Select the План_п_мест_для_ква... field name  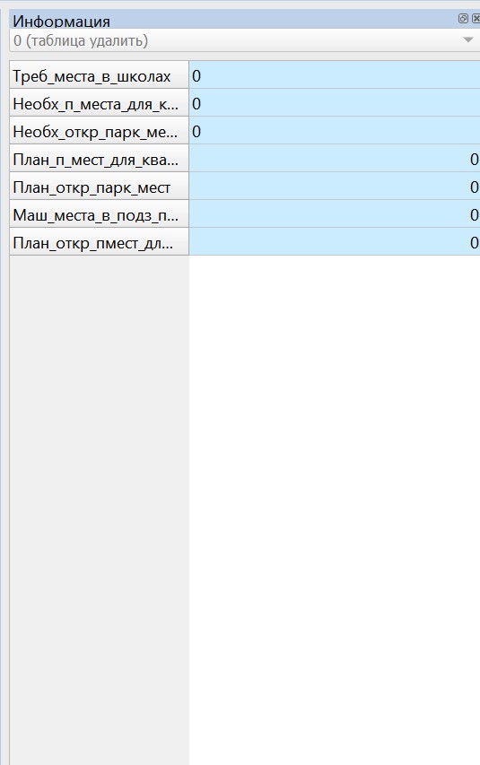point(99,159)
